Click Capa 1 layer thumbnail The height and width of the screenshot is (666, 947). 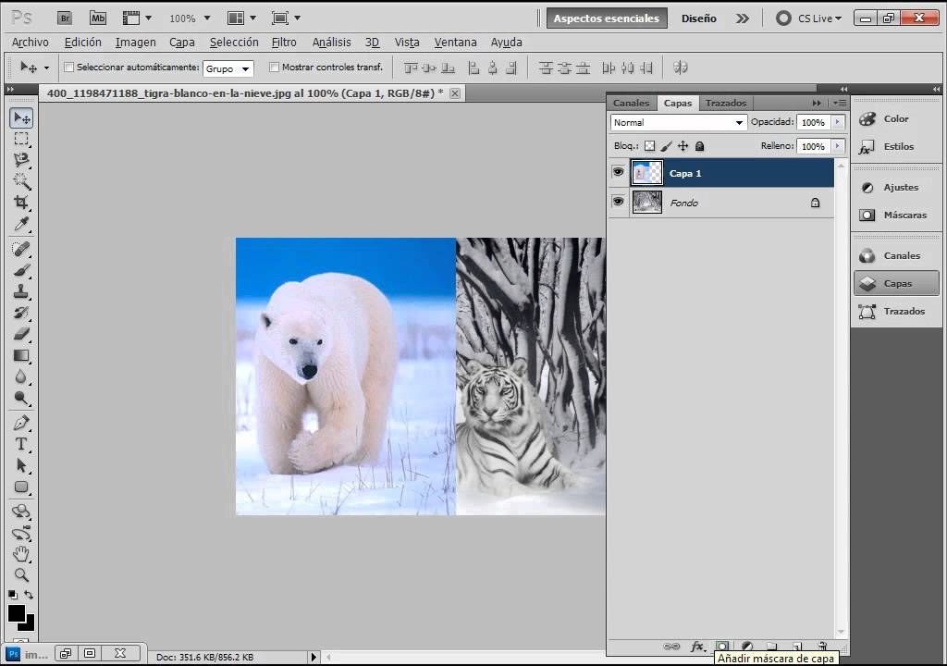[x=646, y=173]
